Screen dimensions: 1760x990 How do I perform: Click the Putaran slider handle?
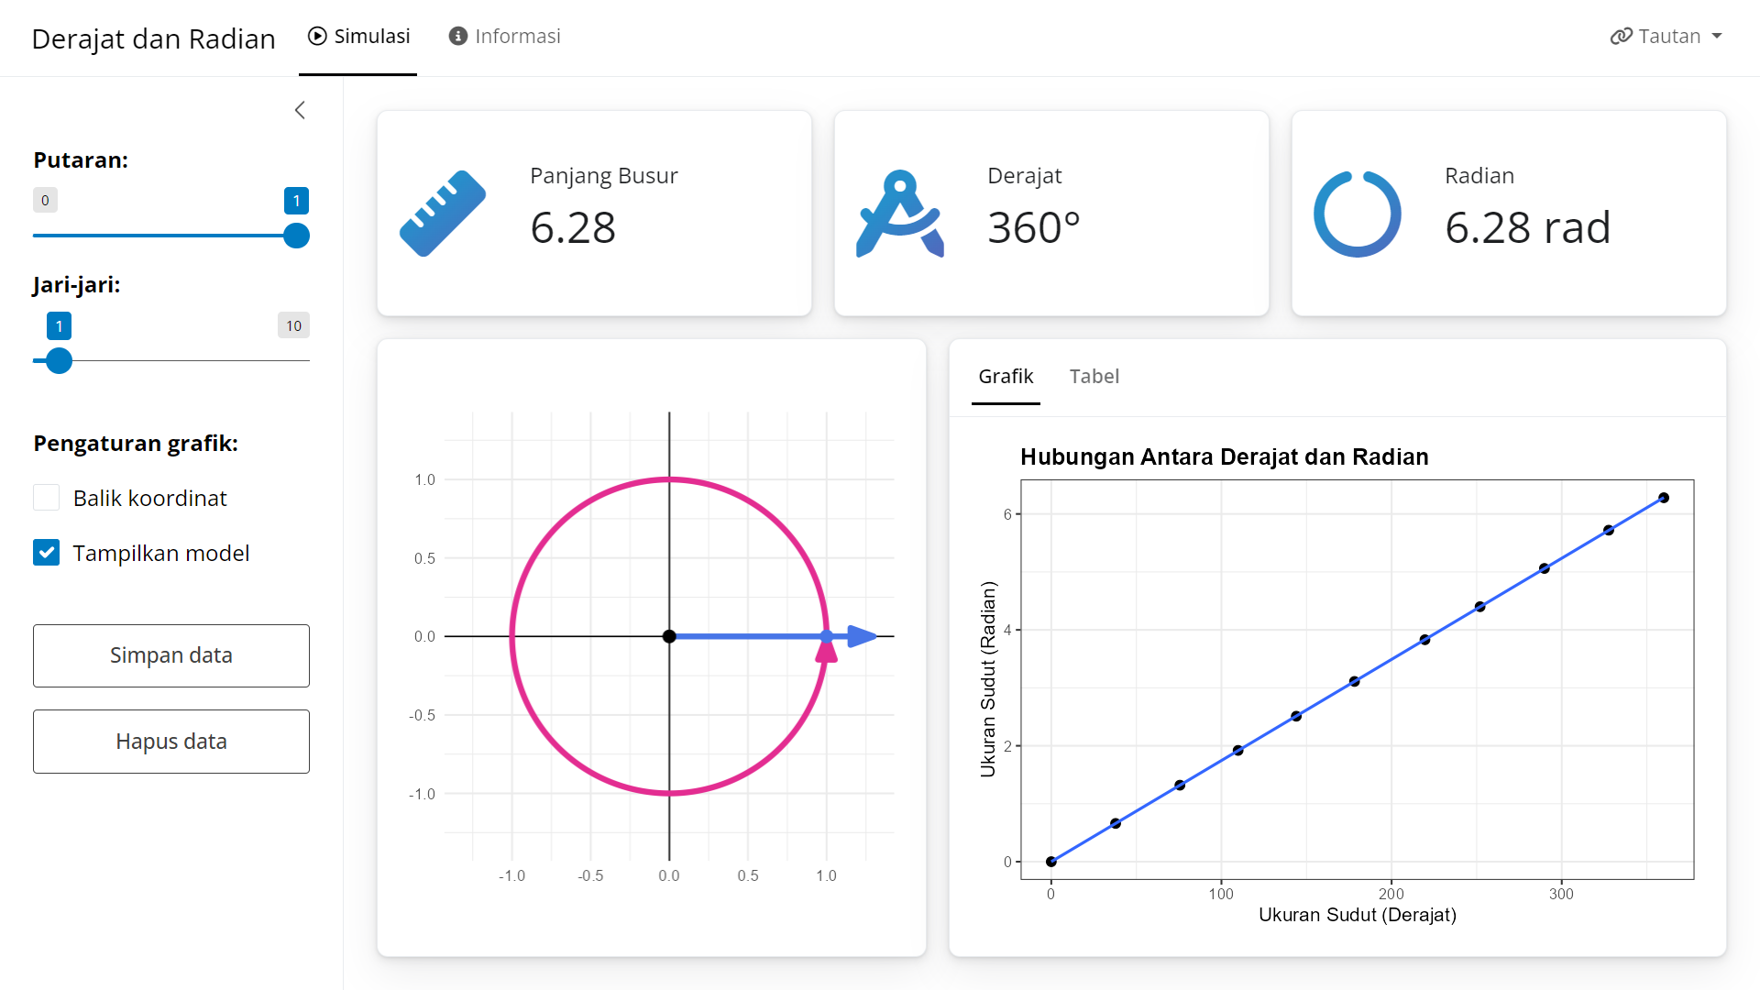(296, 236)
